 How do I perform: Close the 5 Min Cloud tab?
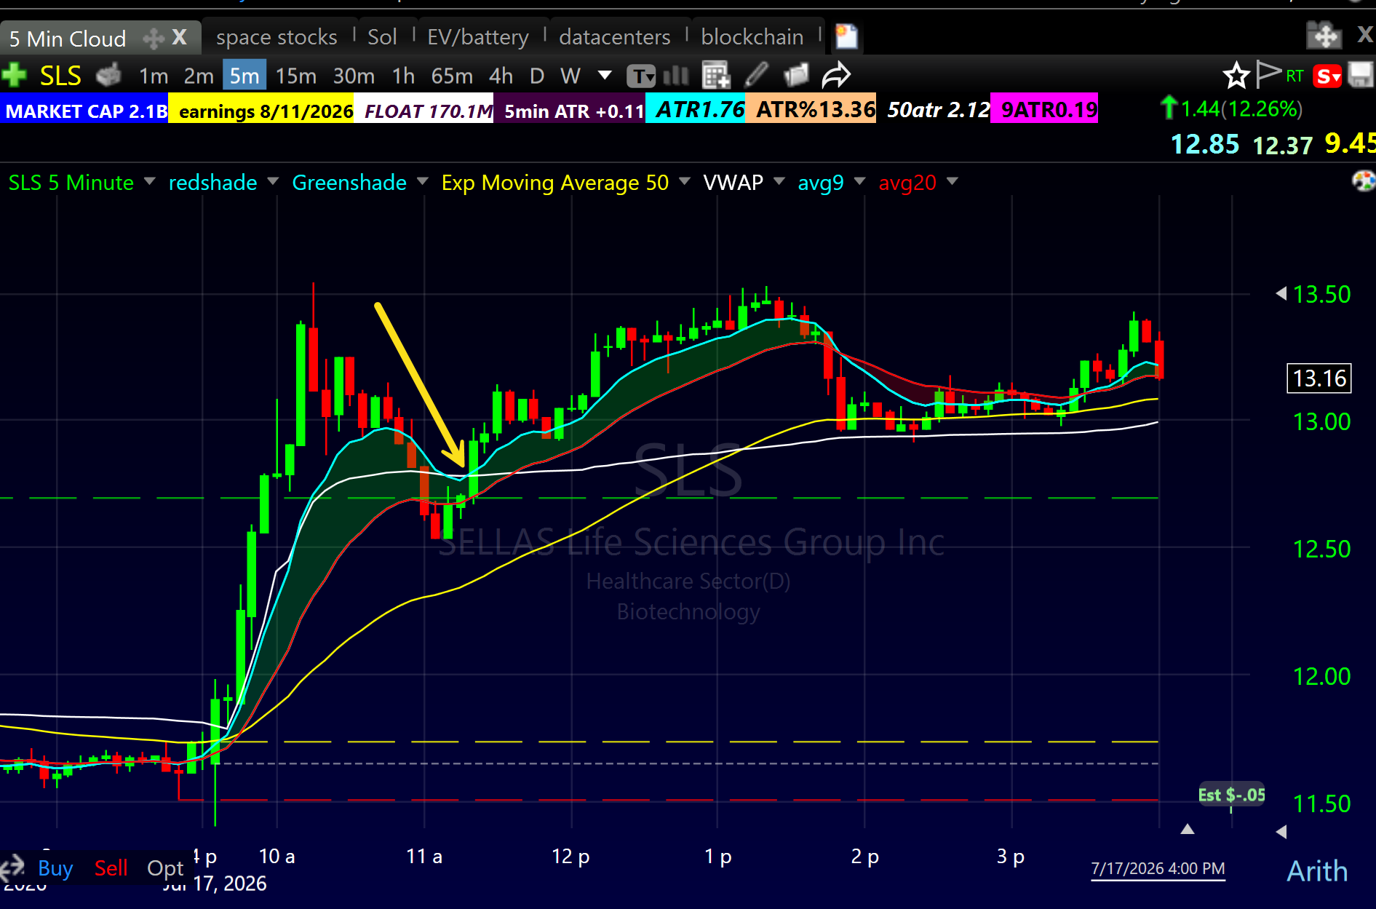180,37
